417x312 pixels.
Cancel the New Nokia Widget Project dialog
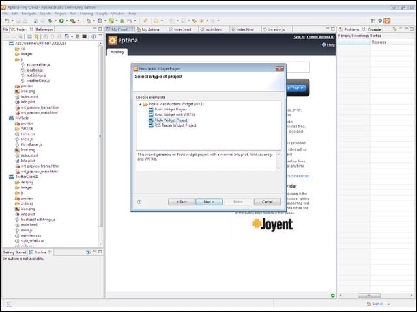pos(267,202)
